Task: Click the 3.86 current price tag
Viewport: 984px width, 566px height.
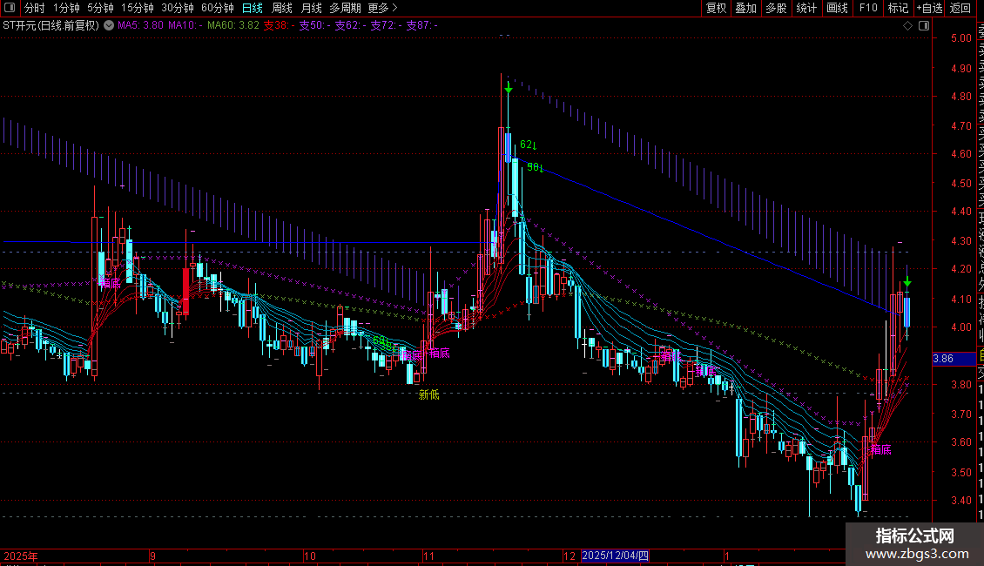Action: click(x=954, y=359)
